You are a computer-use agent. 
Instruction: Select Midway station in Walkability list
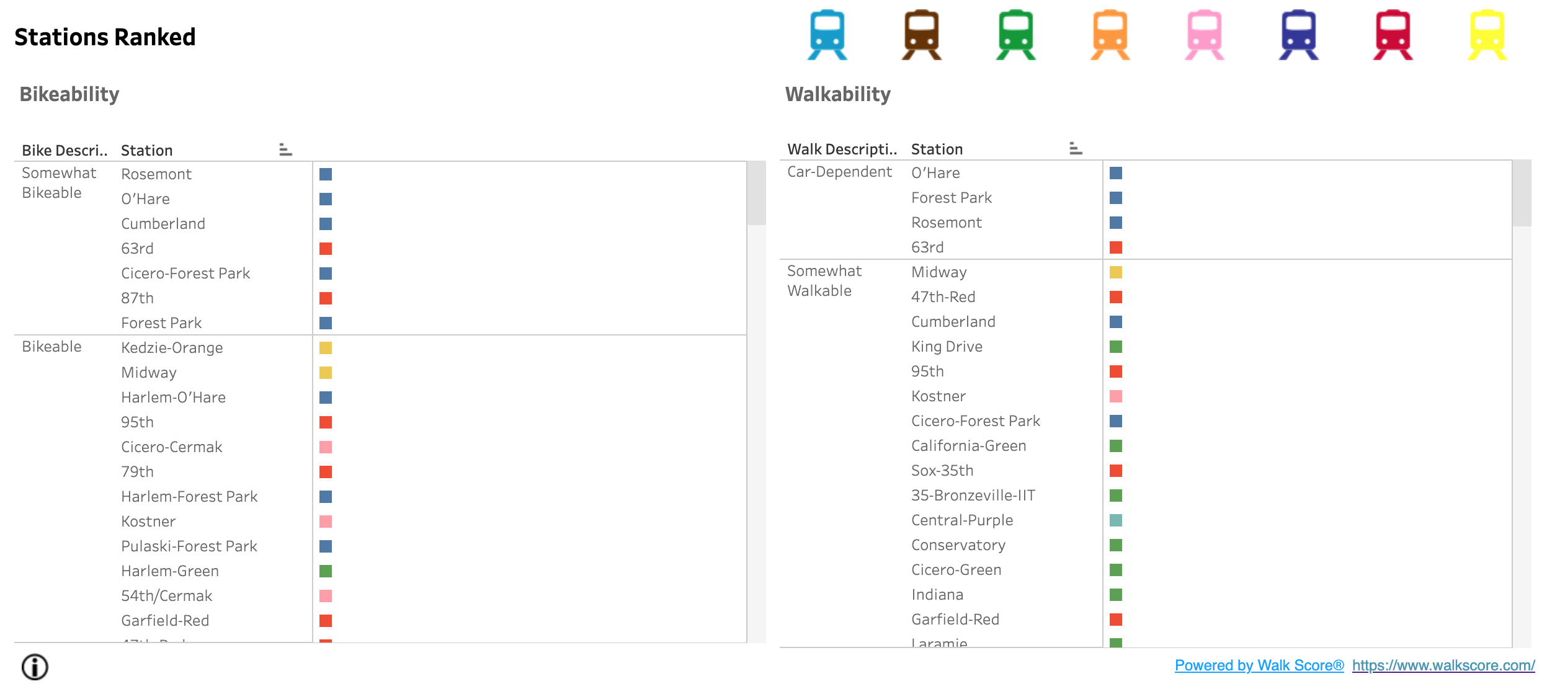click(x=938, y=272)
